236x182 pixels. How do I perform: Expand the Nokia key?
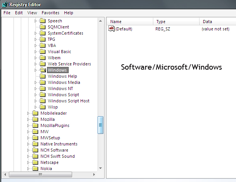(x=28, y=169)
